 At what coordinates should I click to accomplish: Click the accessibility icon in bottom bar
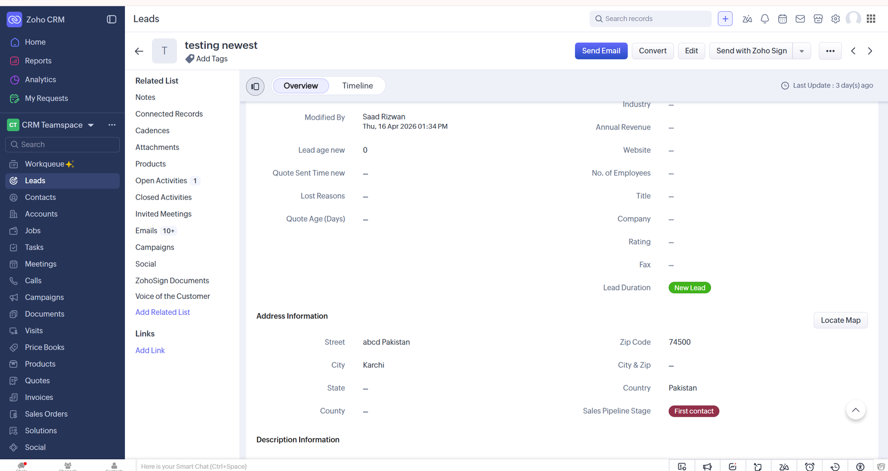coord(860,467)
